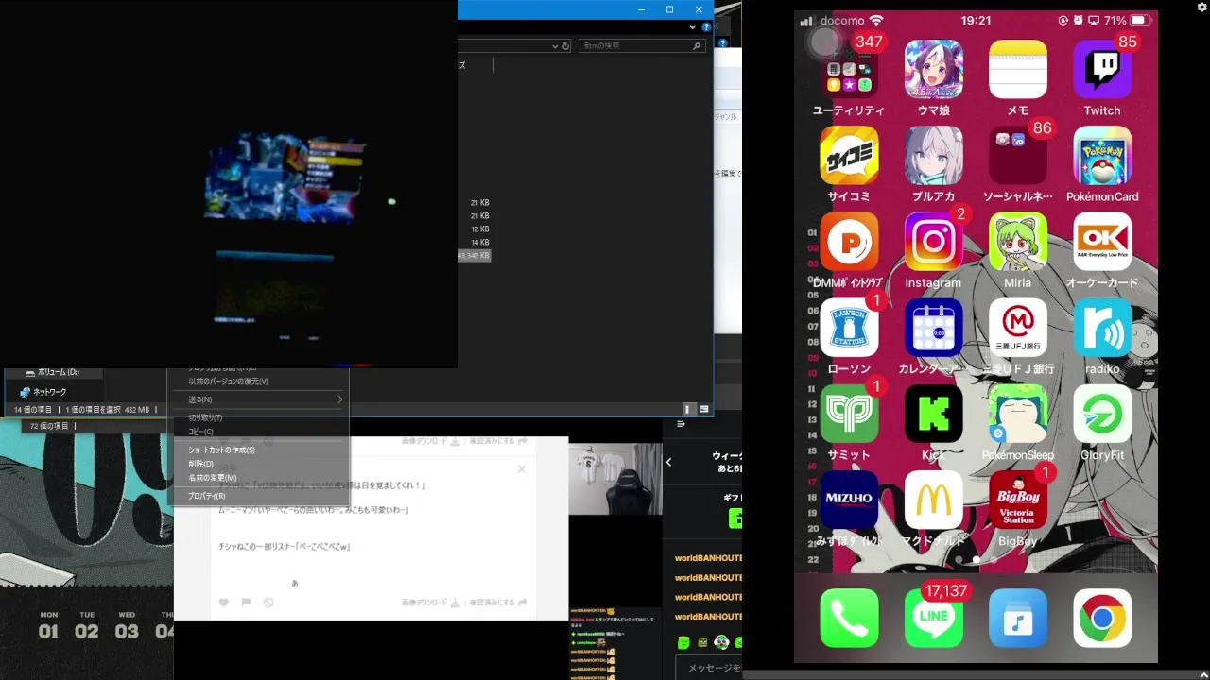This screenshot has height=680, width=1210.
Task: Choose ショートカットの作成(S) in the context menu
Action: pyautogui.click(x=221, y=450)
